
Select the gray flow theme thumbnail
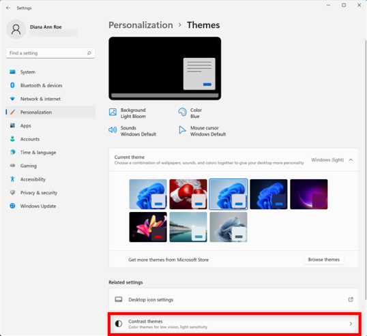229,227
